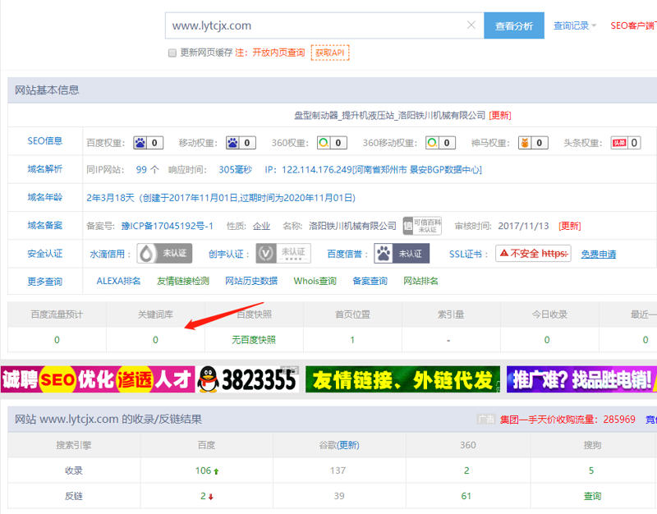Viewport: 657px width, 514px height.
Task: Click the 关键词库 value 0
Action: click(155, 340)
